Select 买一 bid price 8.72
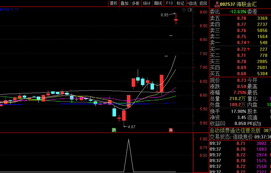This screenshot has width=271, height=173. [x=242, y=49]
